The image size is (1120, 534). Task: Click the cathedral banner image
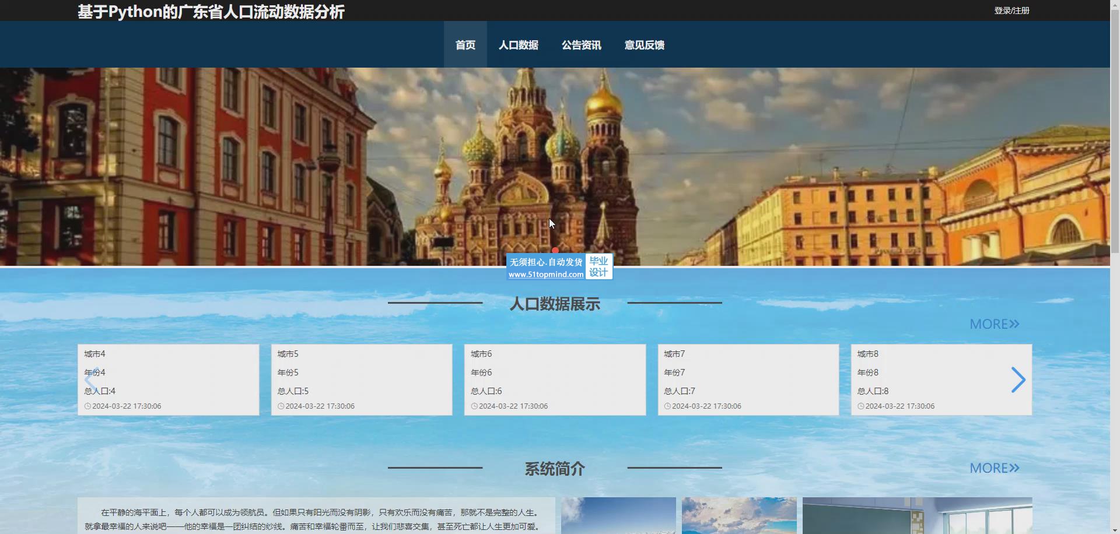[x=555, y=167]
